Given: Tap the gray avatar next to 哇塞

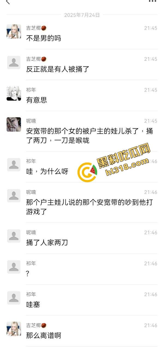Looking at the screenshot, I should (x=14, y=298).
